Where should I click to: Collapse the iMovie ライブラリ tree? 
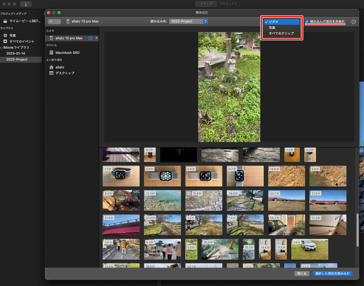tap(2, 48)
